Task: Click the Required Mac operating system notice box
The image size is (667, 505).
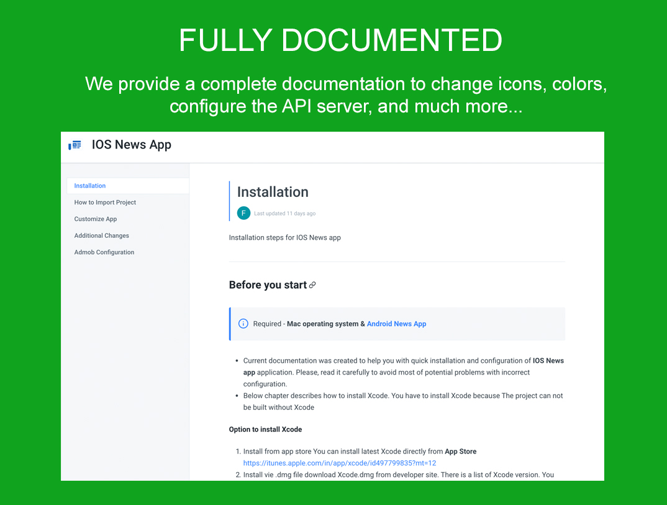Action: tap(397, 324)
